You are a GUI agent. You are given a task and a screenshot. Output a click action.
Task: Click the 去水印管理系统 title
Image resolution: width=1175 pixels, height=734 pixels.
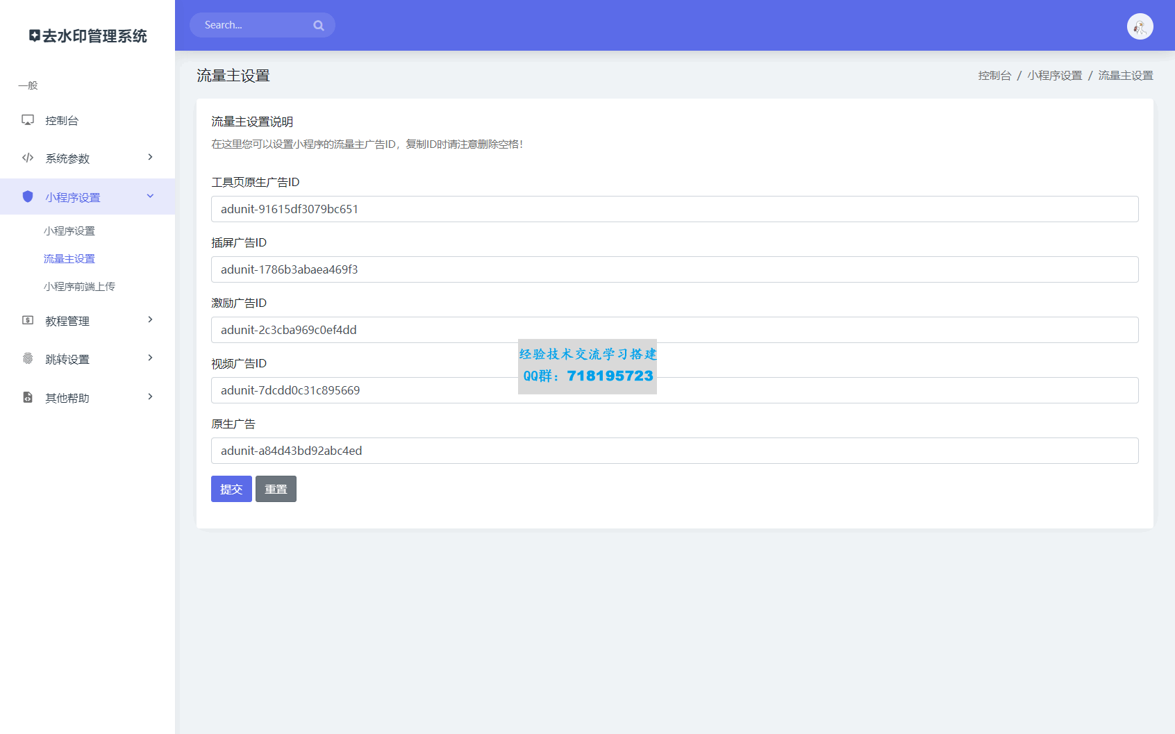[94, 36]
